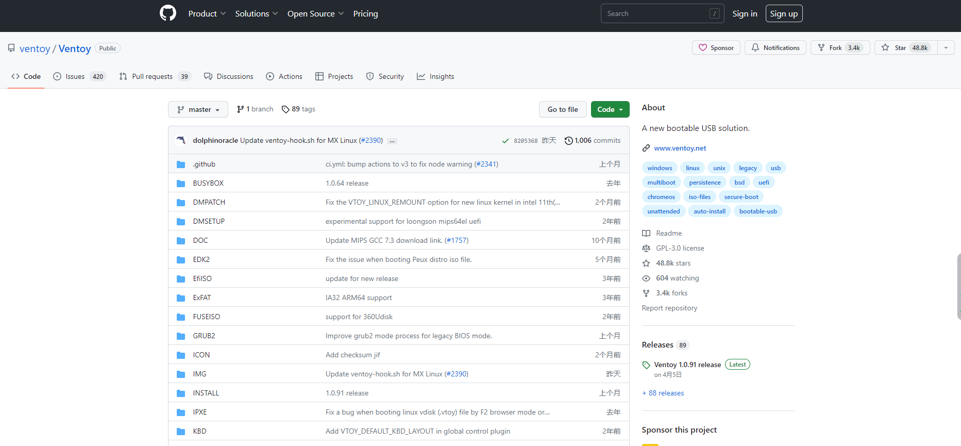961x446 pixels.
Task: Click commit hash 8205368
Action: coord(526,141)
